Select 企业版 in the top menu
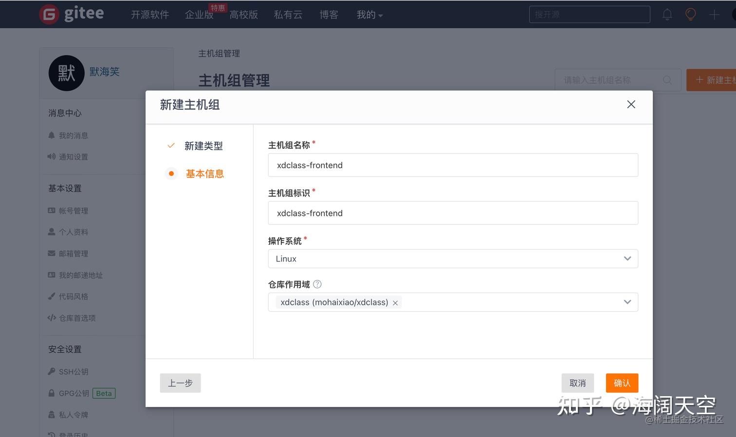The image size is (736, 437). click(x=199, y=15)
